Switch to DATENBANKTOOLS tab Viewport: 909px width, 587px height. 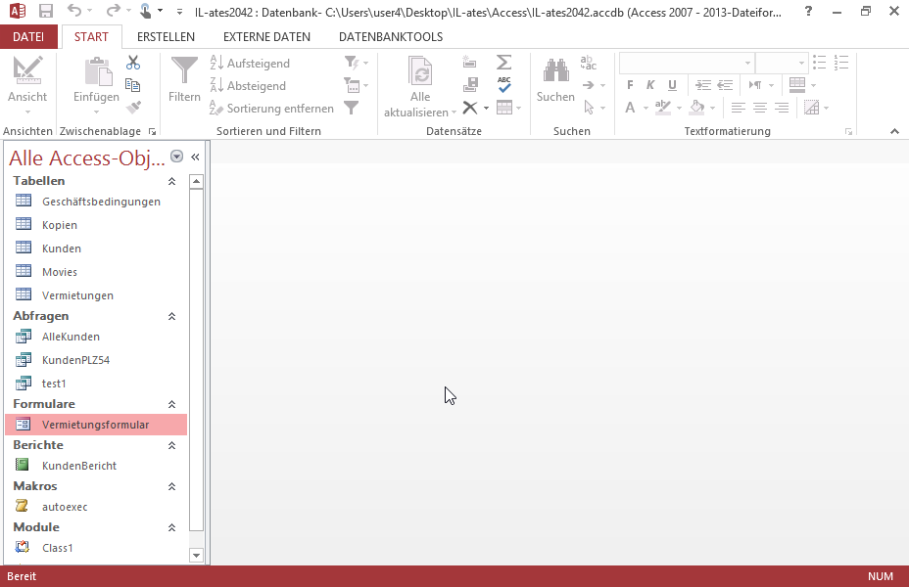coord(391,36)
